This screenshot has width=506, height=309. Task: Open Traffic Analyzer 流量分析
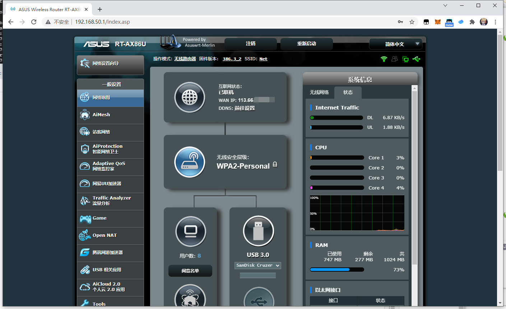pos(110,201)
